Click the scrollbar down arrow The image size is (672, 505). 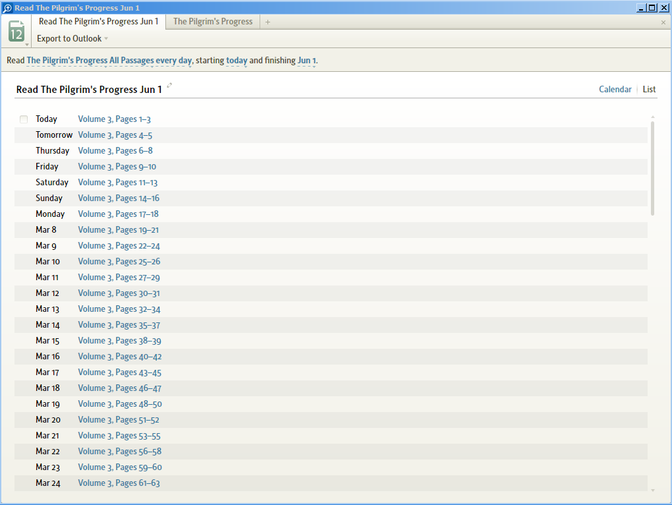click(653, 490)
